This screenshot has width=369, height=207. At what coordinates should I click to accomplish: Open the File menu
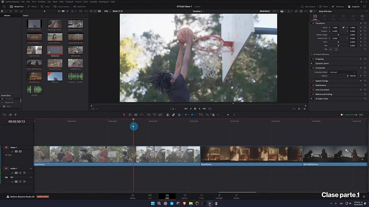[23, 2]
